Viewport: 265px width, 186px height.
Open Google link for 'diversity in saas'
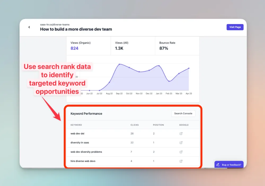pyautogui.click(x=181, y=143)
